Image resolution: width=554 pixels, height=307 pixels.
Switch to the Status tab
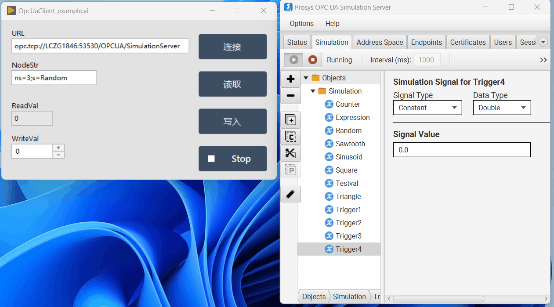297,42
